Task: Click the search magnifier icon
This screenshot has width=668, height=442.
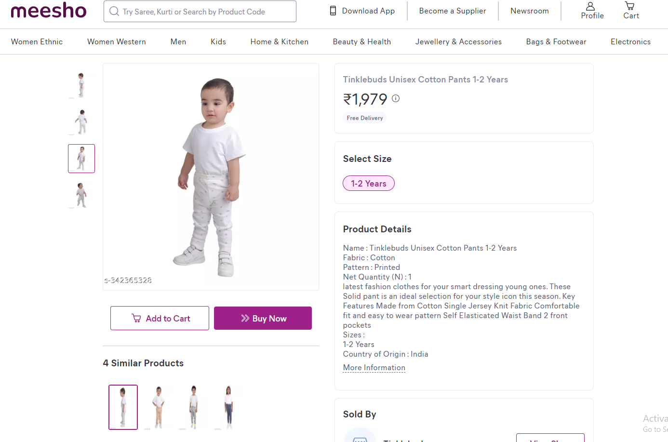Action: pos(114,11)
